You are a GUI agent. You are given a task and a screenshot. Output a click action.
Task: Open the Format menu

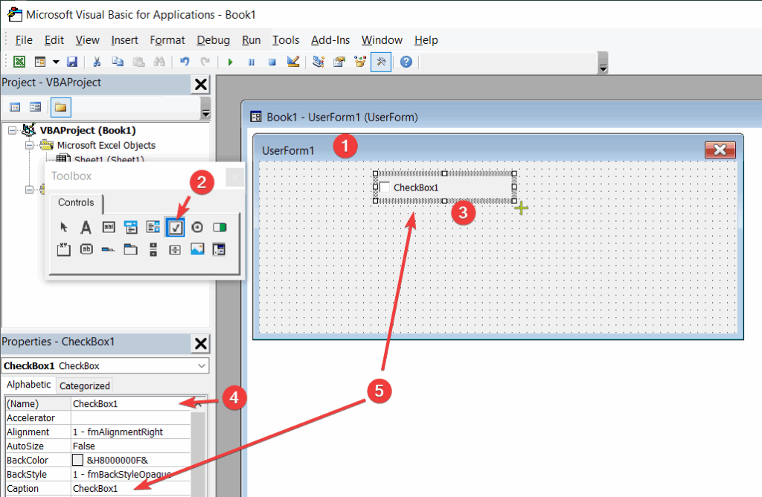click(167, 40)
